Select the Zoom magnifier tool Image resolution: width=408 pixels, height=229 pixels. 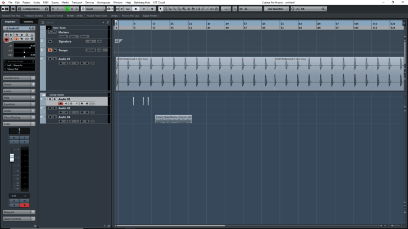(184, 9)
